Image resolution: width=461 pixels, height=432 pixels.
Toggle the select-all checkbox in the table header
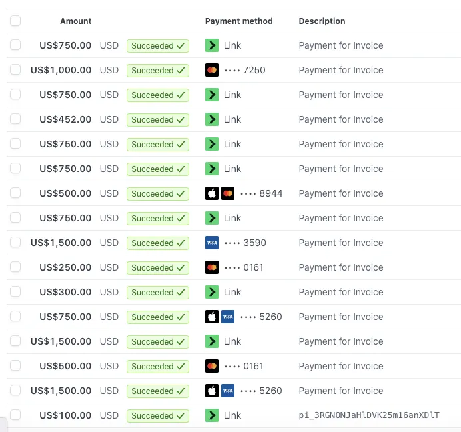15,21
